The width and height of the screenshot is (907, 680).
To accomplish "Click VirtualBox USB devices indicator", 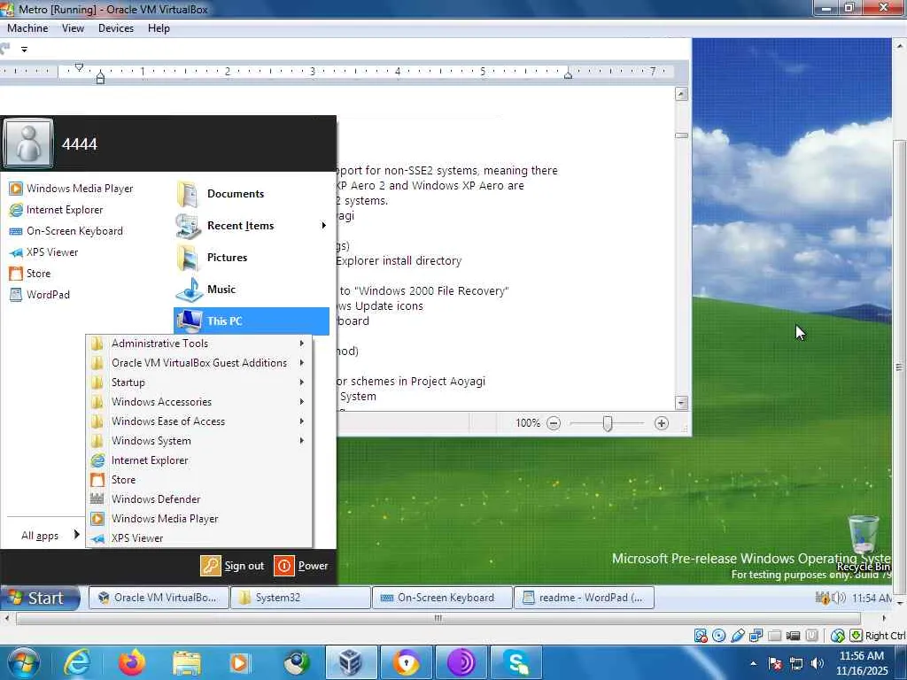I will (x=738, y=636).
